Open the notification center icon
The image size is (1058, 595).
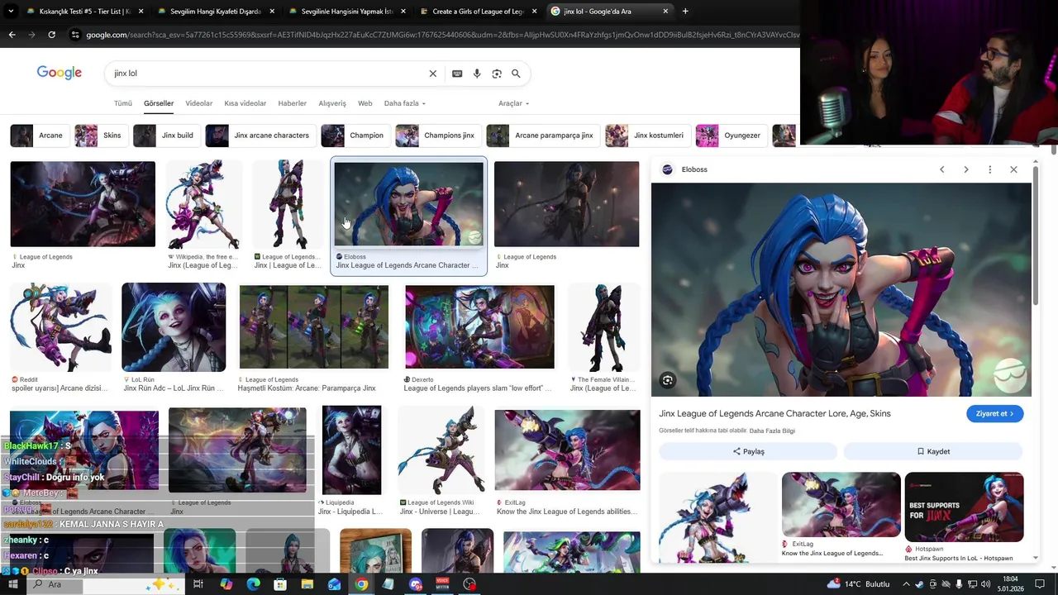(x=1040, y=584)
